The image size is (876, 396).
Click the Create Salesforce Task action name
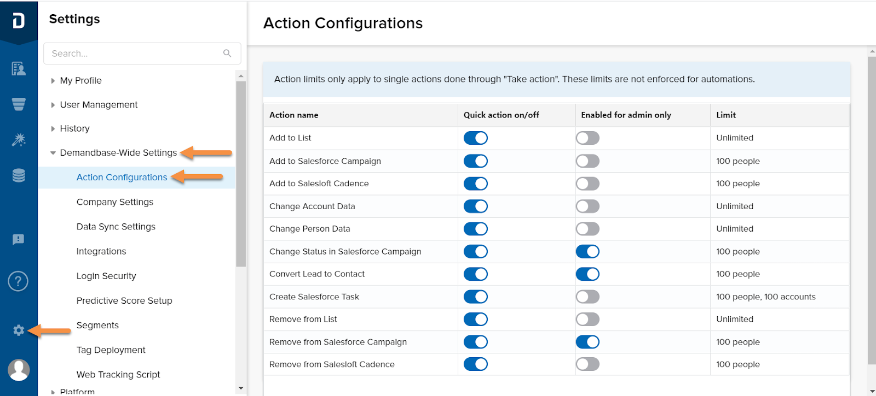tap(314, 297)
